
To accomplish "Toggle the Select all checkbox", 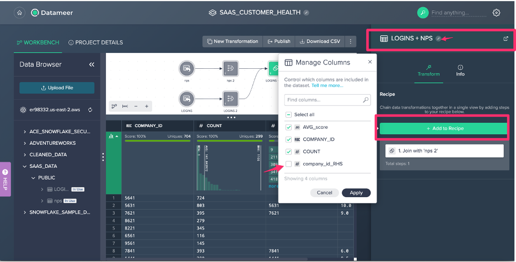I will (289, 114).
